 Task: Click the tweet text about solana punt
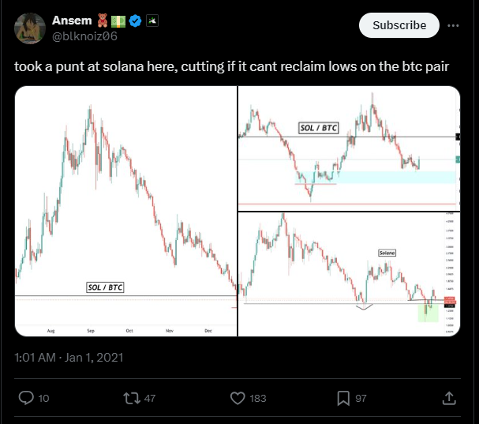tap(232, 66)
